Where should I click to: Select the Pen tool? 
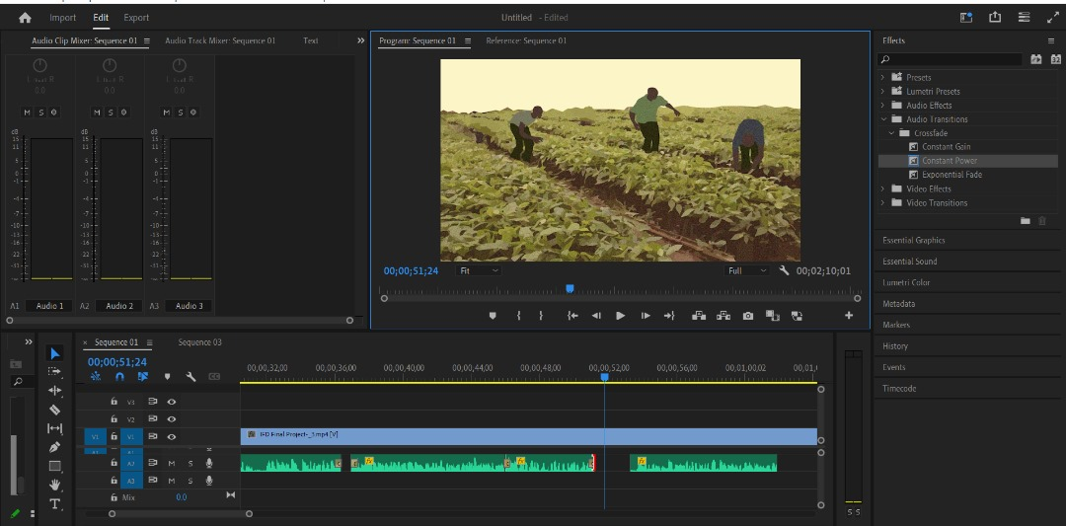click(55, 447)
